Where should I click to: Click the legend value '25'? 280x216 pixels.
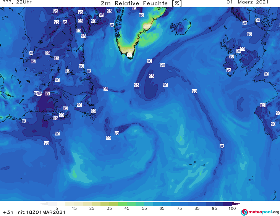(x=92, y=208)
